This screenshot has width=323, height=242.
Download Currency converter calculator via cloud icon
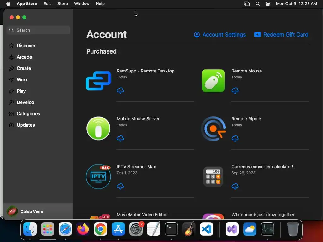tap(235, 187)
